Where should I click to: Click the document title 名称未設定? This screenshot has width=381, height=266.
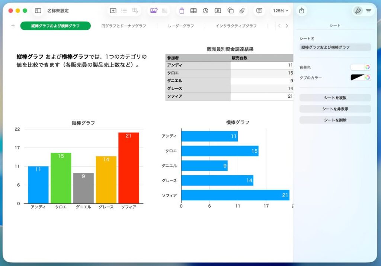(x=58, y=11)
